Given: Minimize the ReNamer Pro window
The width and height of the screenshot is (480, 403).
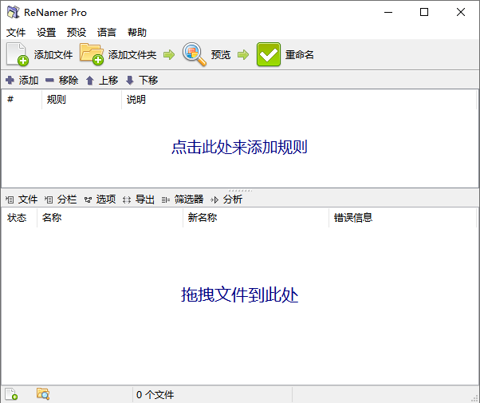Looking at the screenshot, I should (388, 12).
